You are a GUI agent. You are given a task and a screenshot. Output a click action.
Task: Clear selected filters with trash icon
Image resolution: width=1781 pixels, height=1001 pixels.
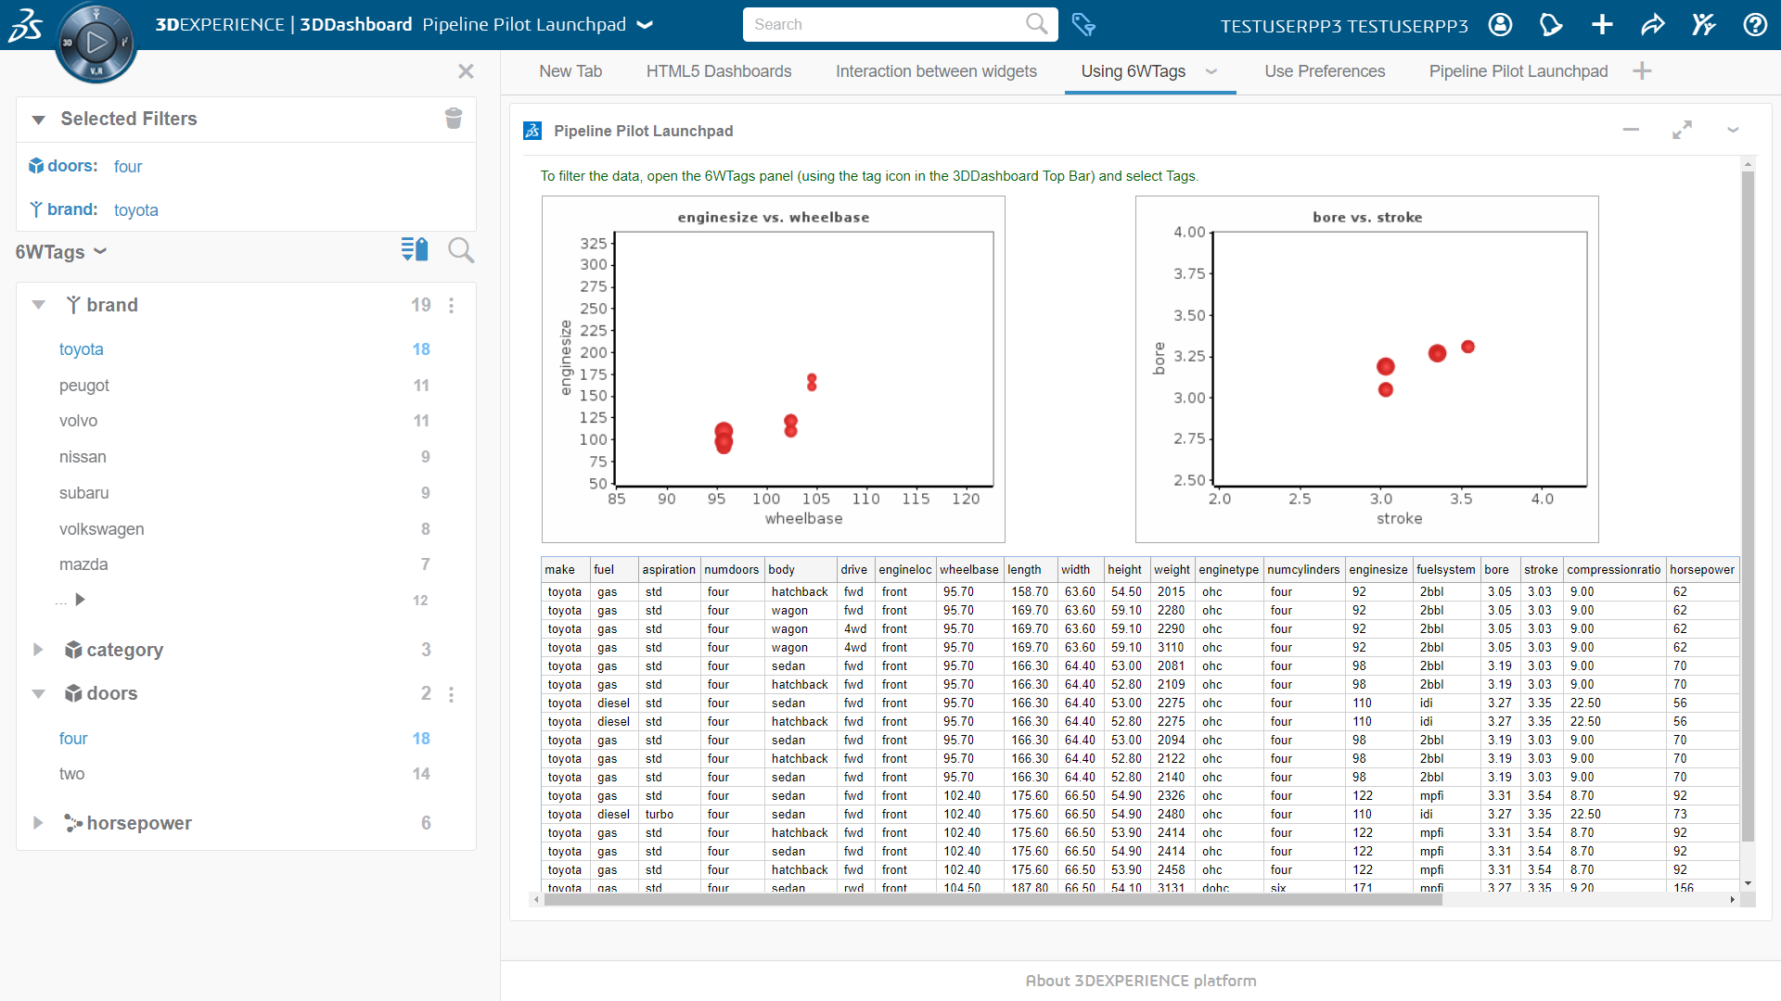pyautogui.click(x=454, y=119)
